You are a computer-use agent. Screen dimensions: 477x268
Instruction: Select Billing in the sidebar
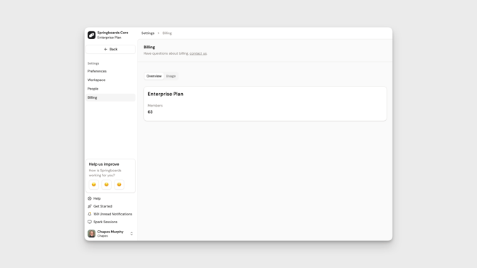pos(111,97)
